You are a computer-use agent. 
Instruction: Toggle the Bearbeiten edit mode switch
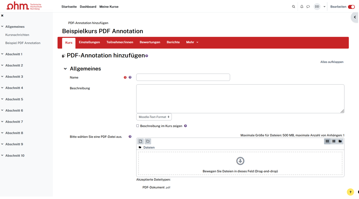pyautogui.click(x=352, y=7)
